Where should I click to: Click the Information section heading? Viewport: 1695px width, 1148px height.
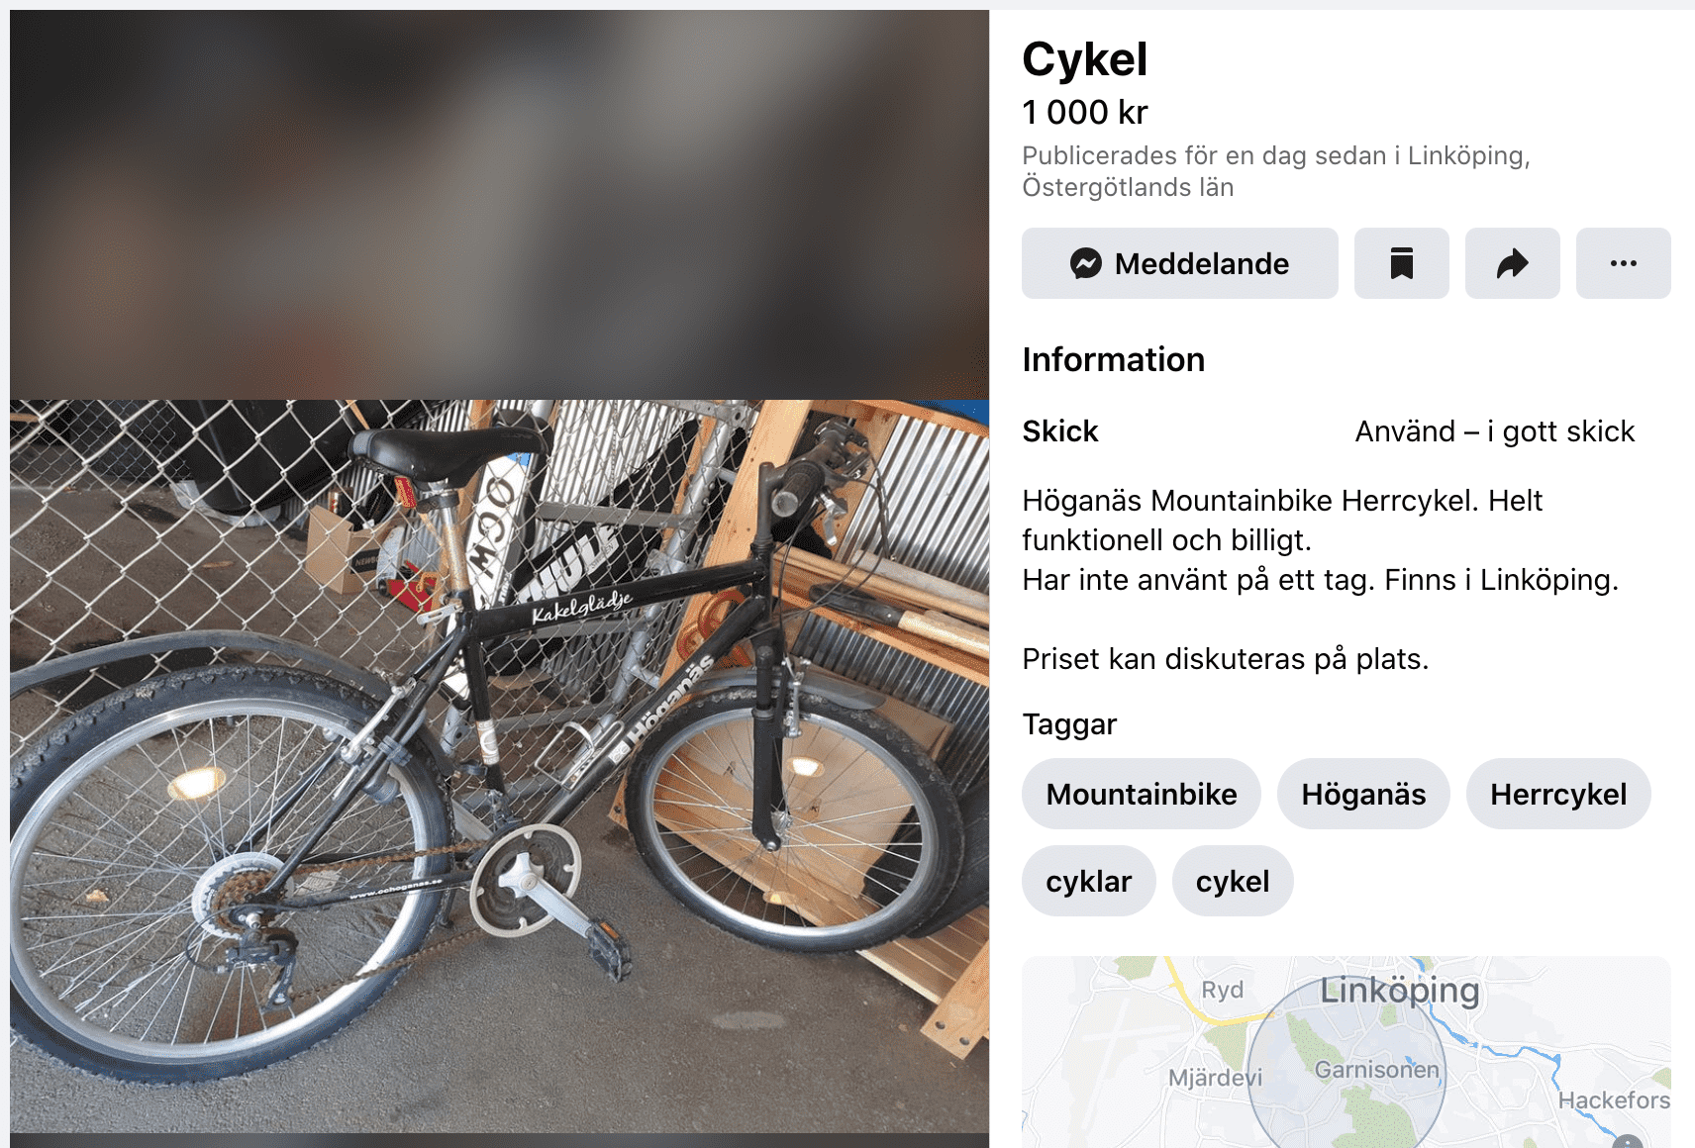[x=1113, y=359]
